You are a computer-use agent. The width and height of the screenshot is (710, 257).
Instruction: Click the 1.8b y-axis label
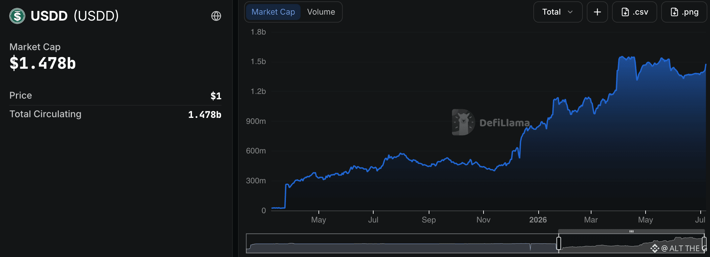click(x=258, y=32)
